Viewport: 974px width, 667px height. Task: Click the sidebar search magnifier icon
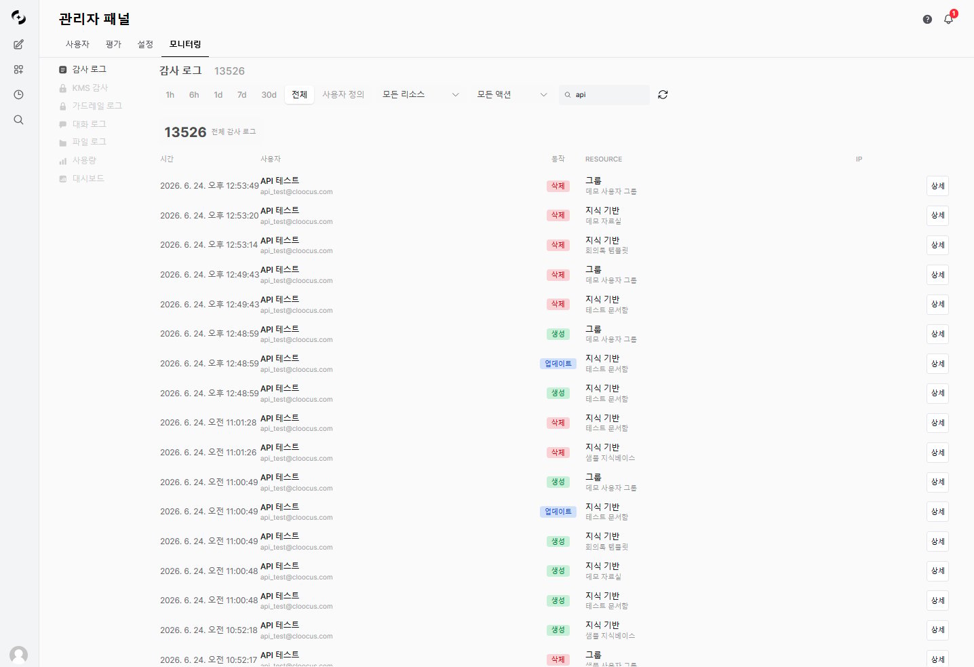pos(19,119)
